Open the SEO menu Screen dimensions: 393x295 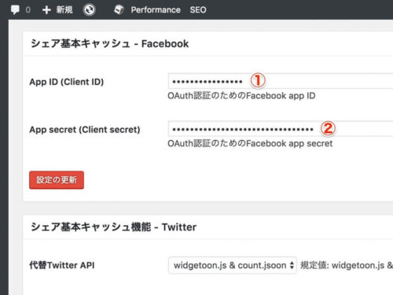(198, 10)
